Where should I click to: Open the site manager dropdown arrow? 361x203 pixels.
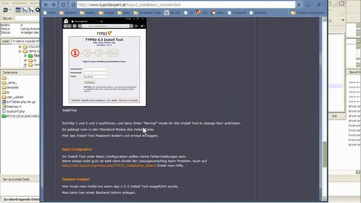(x=10, y=10)
